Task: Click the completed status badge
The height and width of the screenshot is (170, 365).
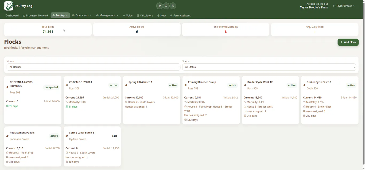Action: click(51, 87)
